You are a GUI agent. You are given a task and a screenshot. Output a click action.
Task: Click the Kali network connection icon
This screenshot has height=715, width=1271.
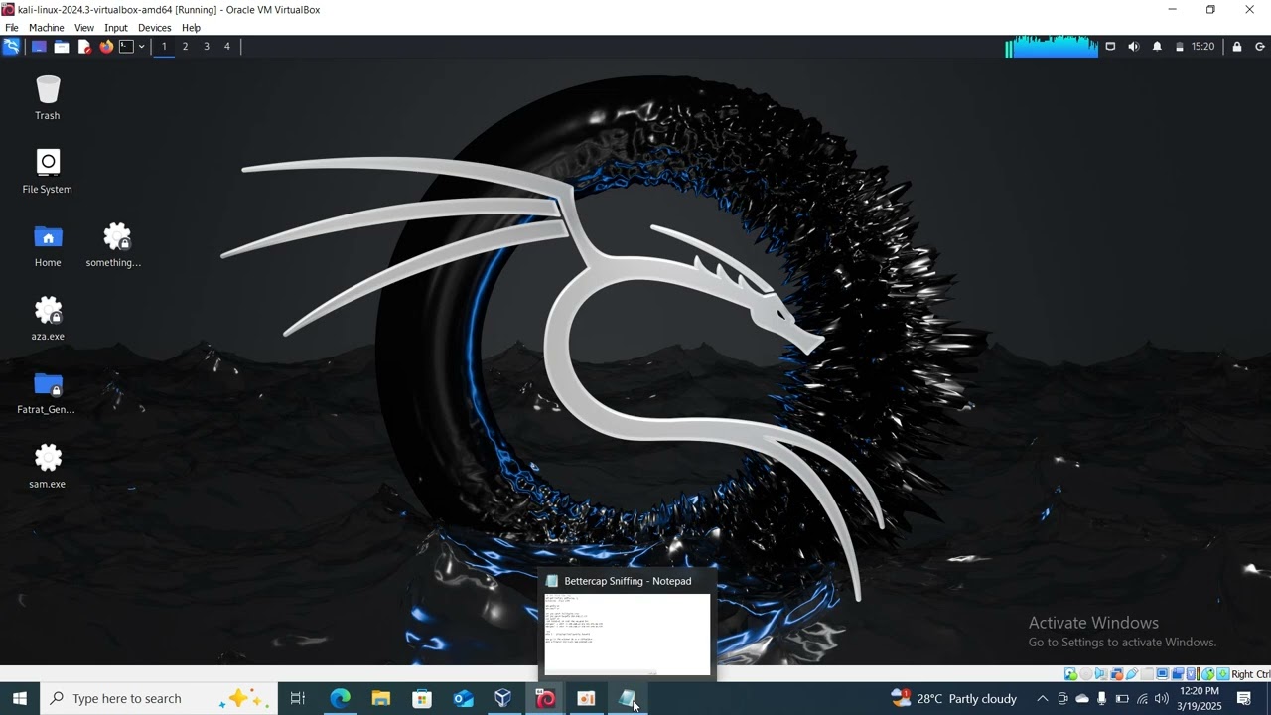(x=1111, y=47)
